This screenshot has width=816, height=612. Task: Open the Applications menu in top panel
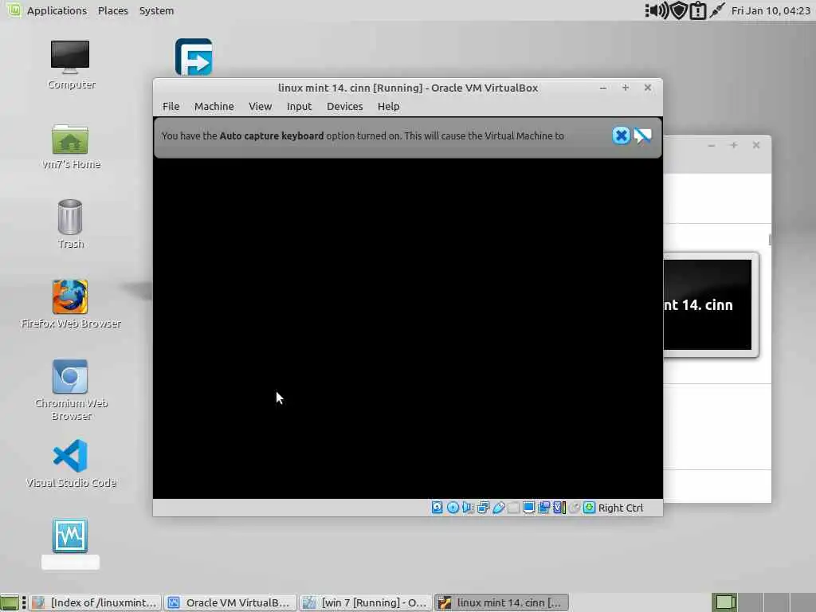pyautogui.click(x=57, y=10)
